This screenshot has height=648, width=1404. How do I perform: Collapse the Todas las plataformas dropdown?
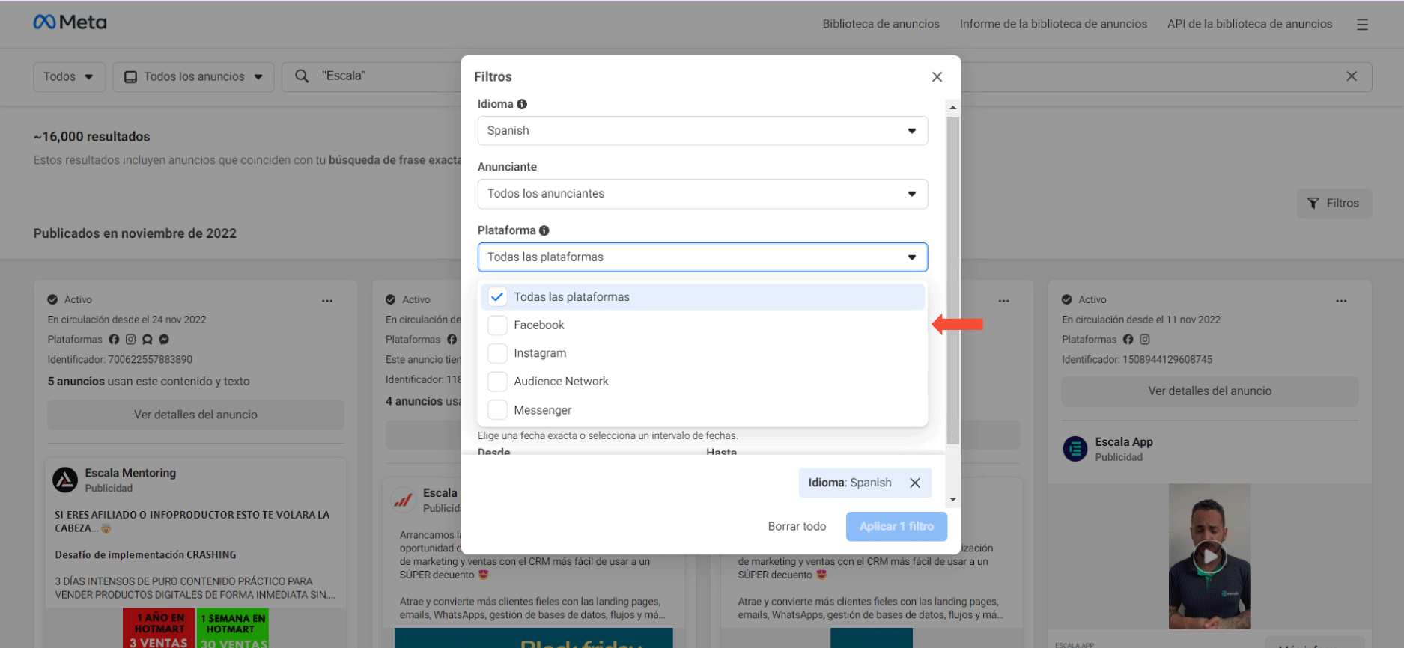tap(702, 257)
